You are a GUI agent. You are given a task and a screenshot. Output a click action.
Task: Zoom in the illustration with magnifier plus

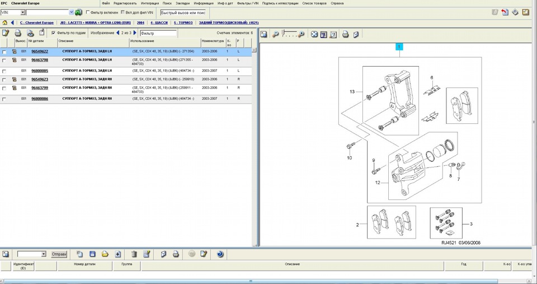(301, 34)
